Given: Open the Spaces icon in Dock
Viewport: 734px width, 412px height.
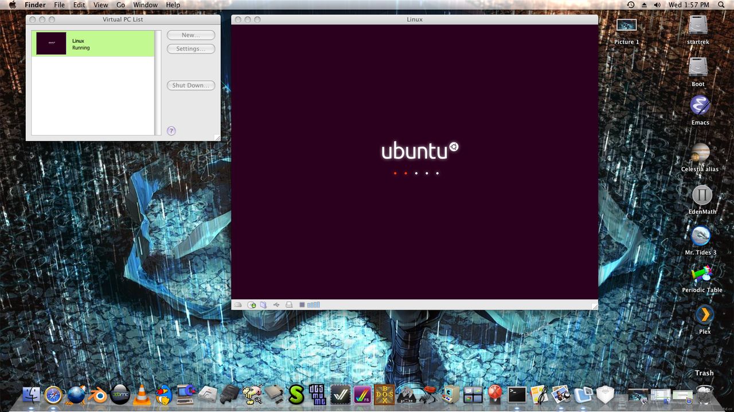Looking at the screenshot, I should pyautogui.click(x=473, y=395).
